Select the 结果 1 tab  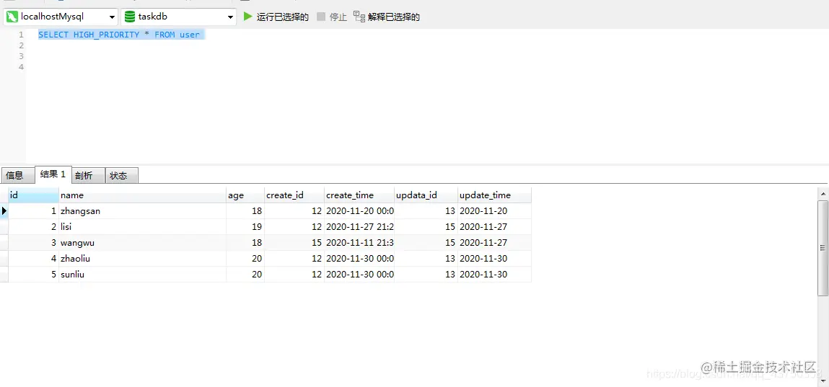(x=53, y=174)
